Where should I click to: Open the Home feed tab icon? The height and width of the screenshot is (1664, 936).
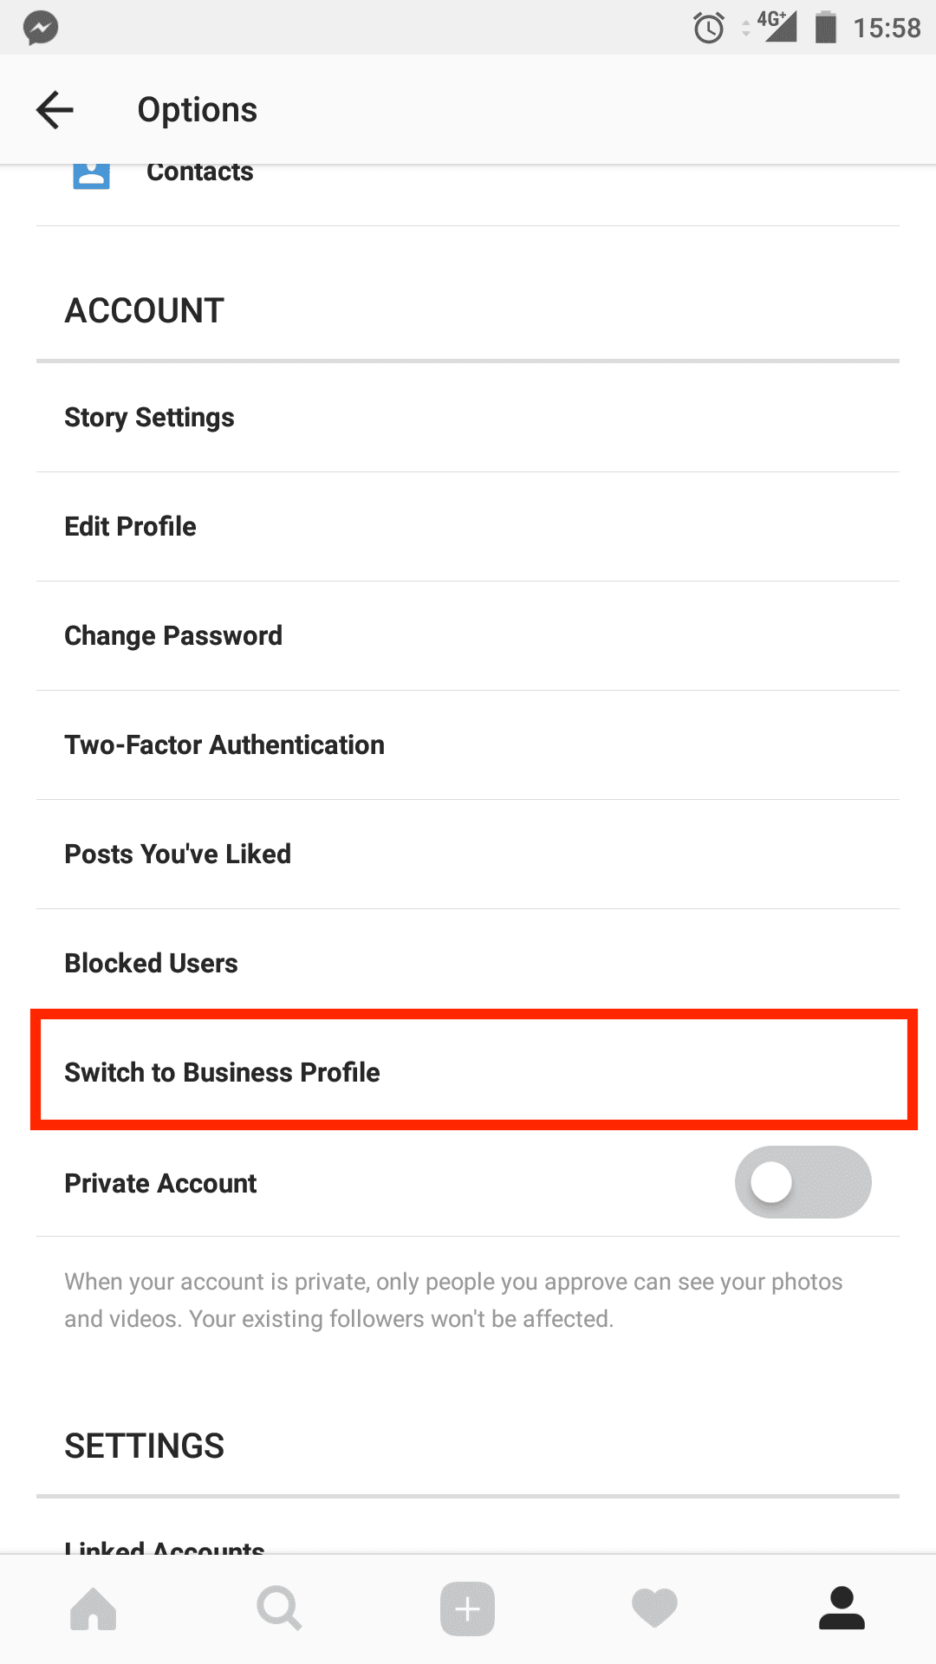(x=94, y=1609)
